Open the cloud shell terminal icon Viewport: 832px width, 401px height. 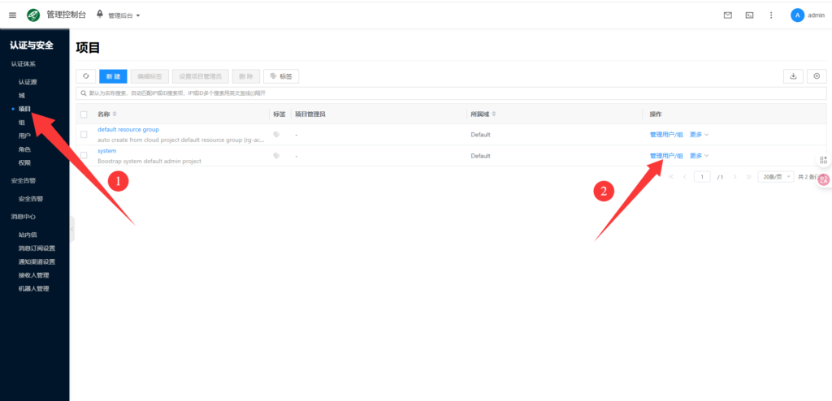(x=749, y=15)
